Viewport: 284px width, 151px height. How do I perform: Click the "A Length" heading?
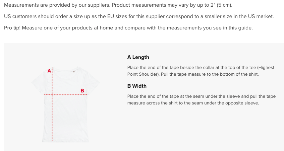coord(138,57)
